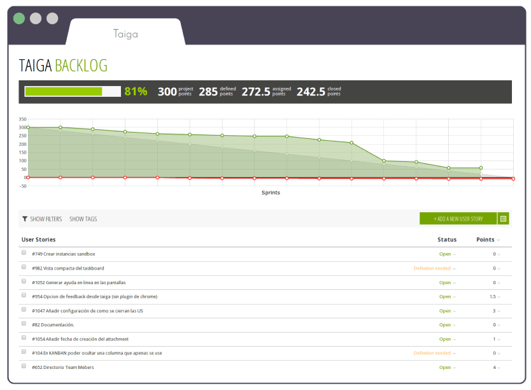Change Open status of story #1047

click(x=447, y=311)
